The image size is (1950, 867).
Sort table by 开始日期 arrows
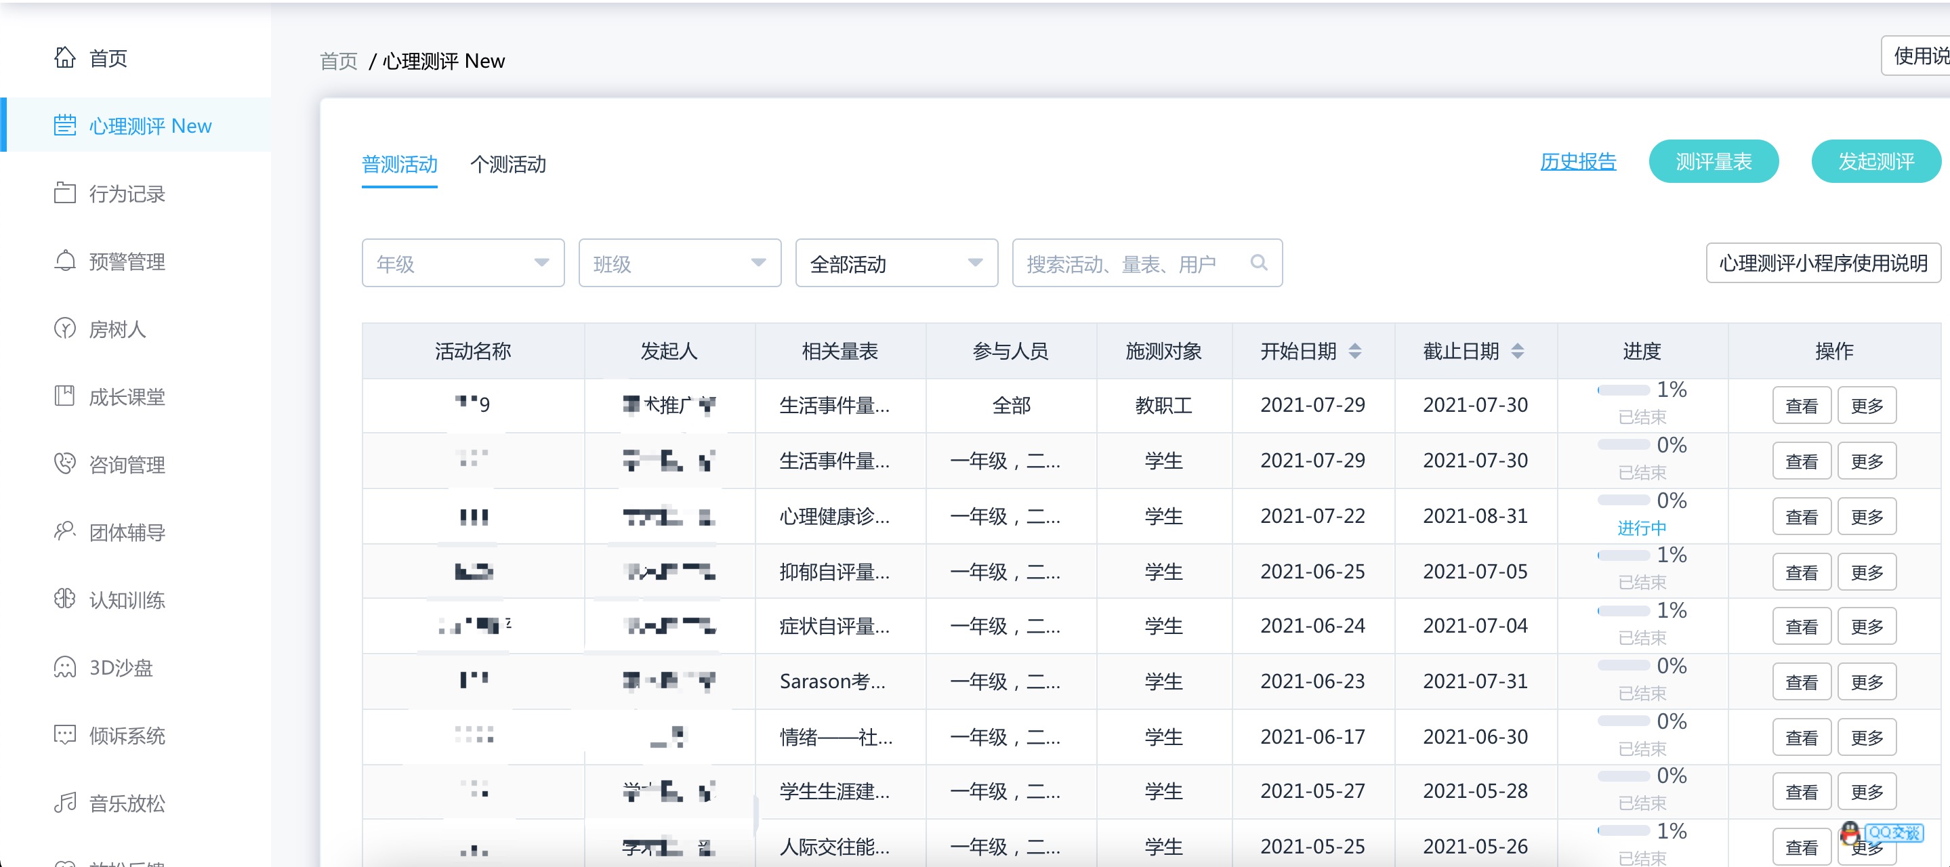[x=1355, y=351]
